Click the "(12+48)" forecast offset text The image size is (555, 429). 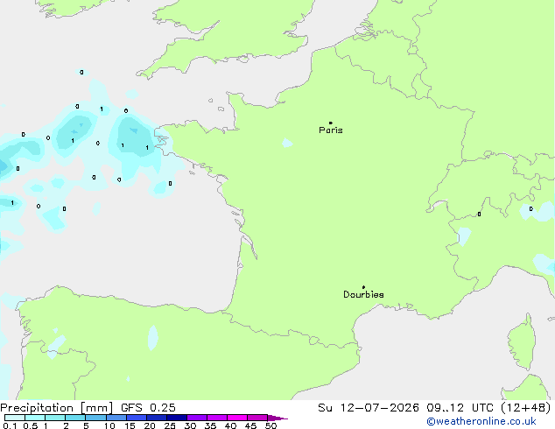[526, 408]
